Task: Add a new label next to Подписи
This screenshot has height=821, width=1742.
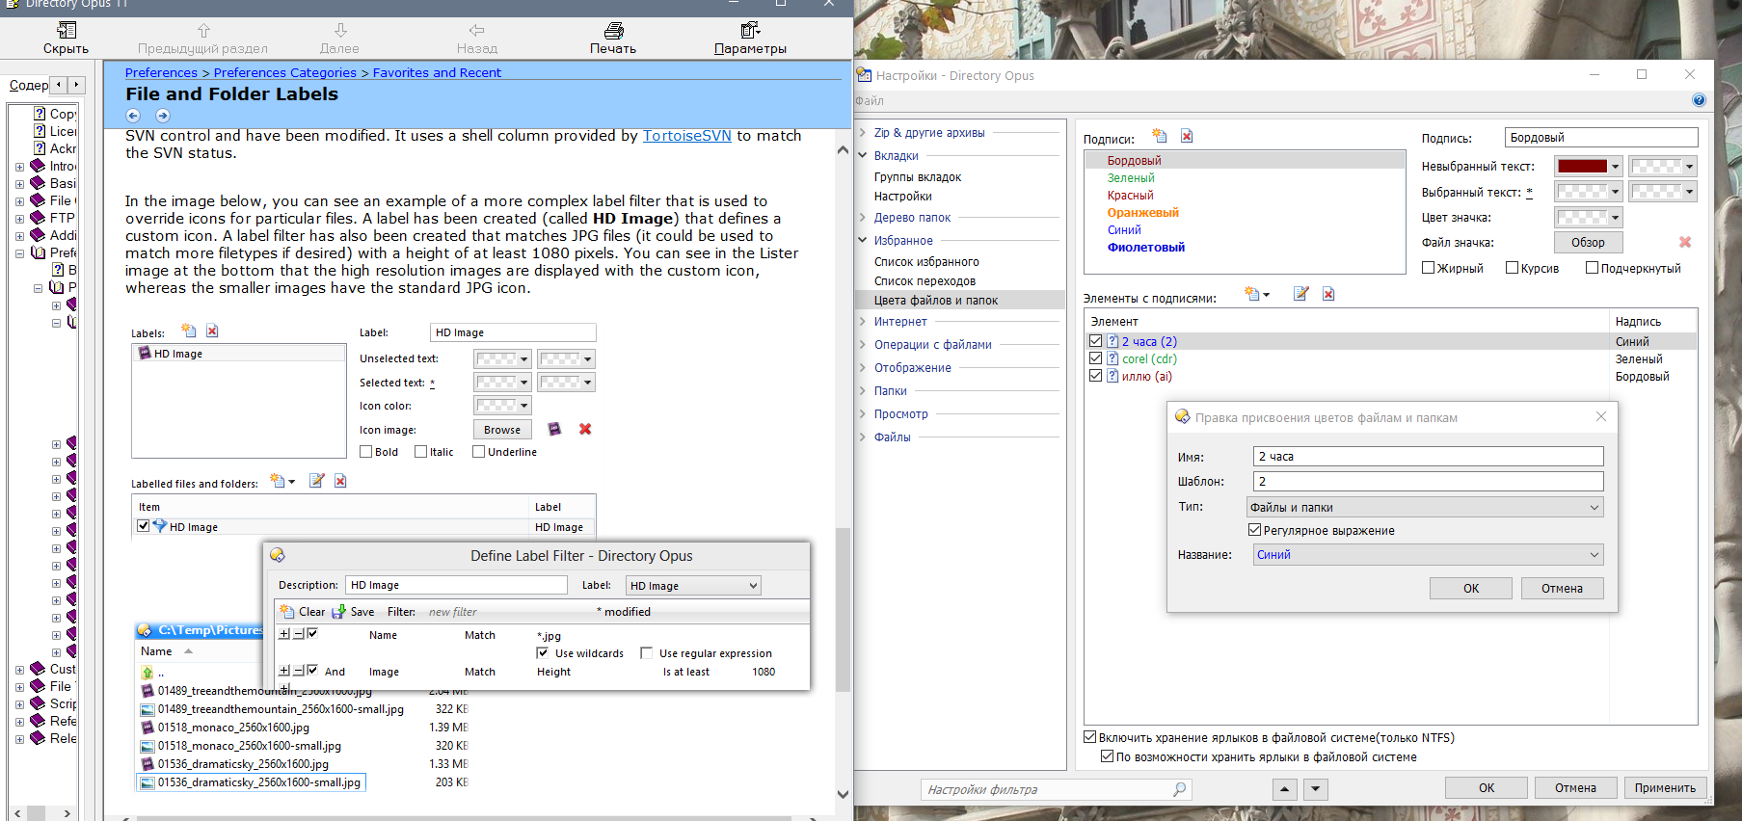Action: (1160, 137)
